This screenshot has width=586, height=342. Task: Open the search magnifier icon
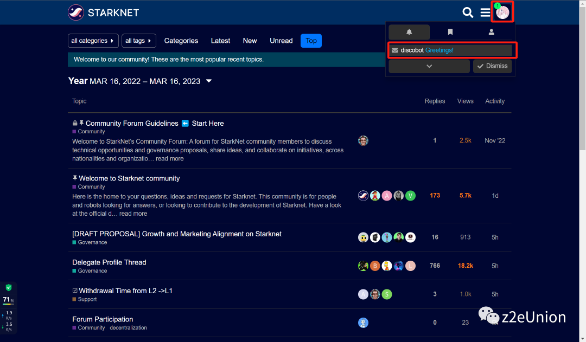(x=467, y=12)
